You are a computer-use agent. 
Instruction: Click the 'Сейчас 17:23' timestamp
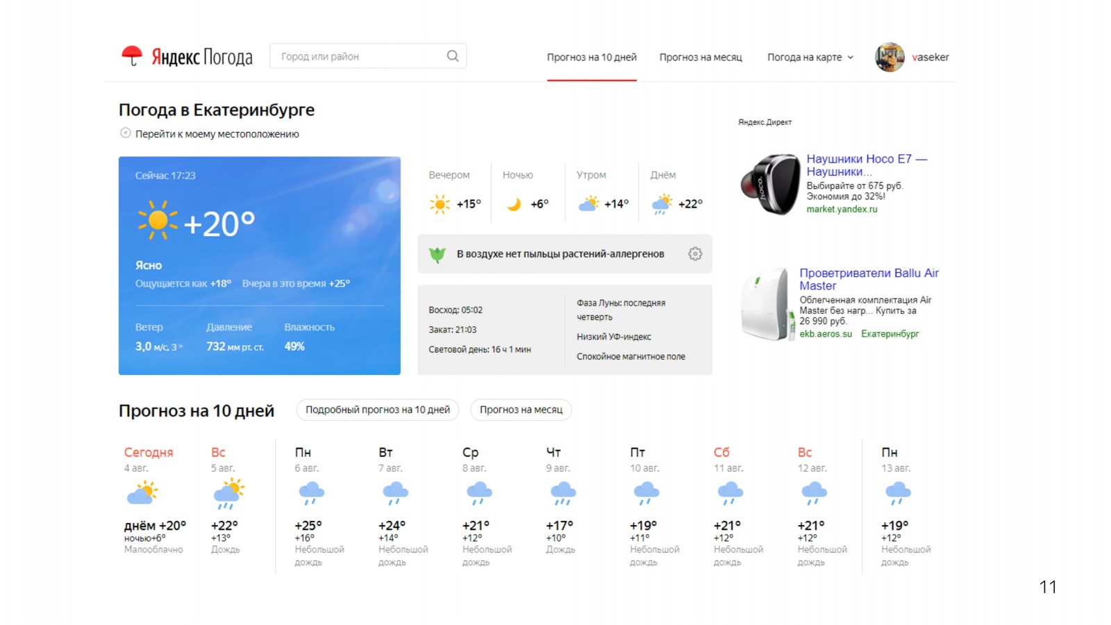point(165,176)
